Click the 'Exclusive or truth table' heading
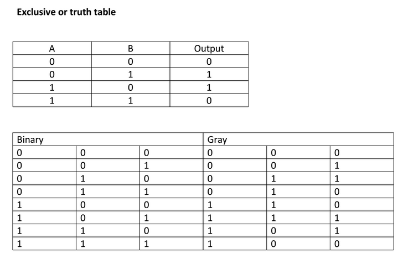 click(x=66, y=12)
